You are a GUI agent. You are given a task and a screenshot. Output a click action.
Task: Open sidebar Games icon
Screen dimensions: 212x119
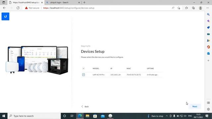click(x=208, y=40)
